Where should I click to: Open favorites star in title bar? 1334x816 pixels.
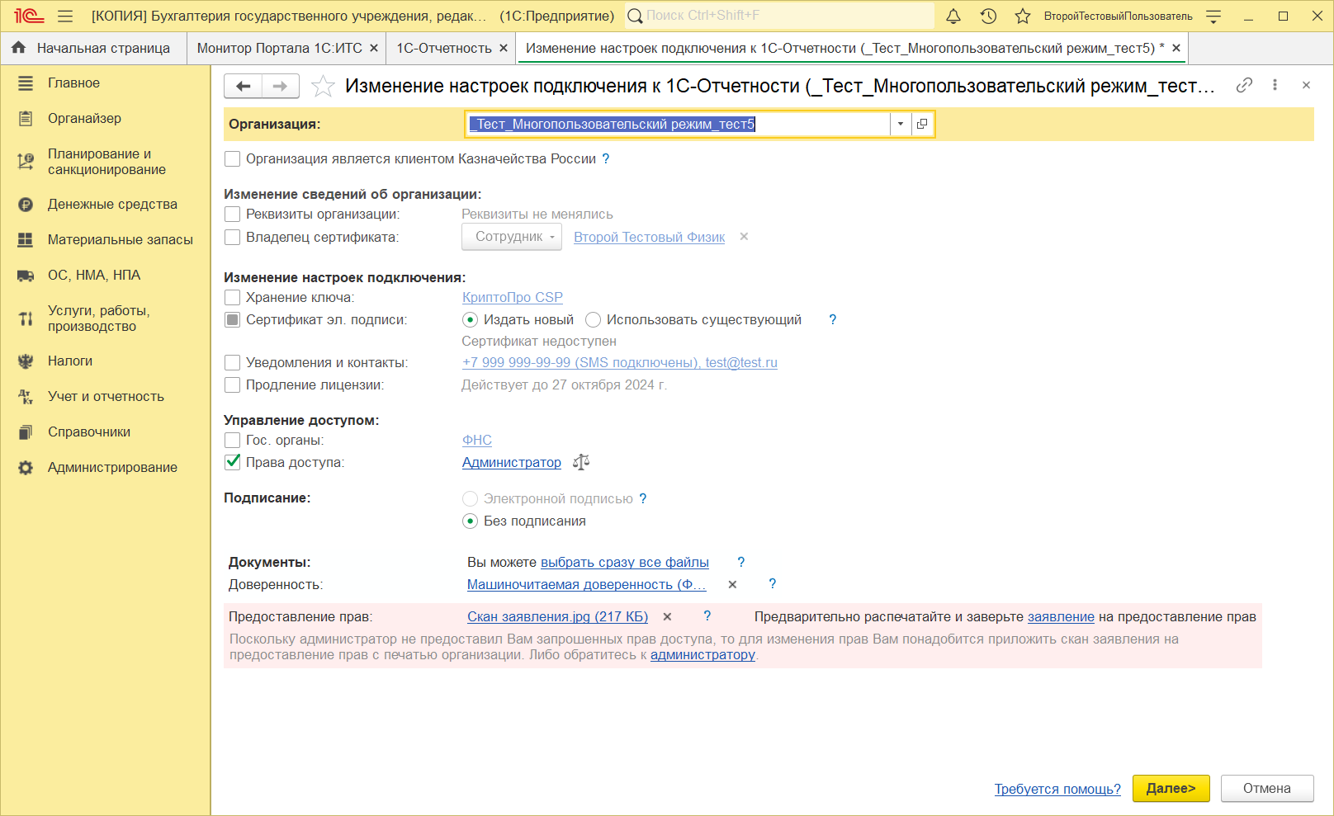(x=1023, y=16)
